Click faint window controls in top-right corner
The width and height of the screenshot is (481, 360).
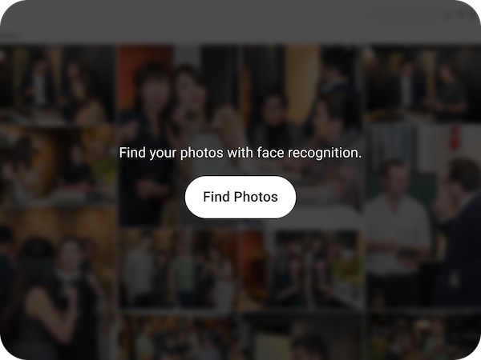point(459,14)
